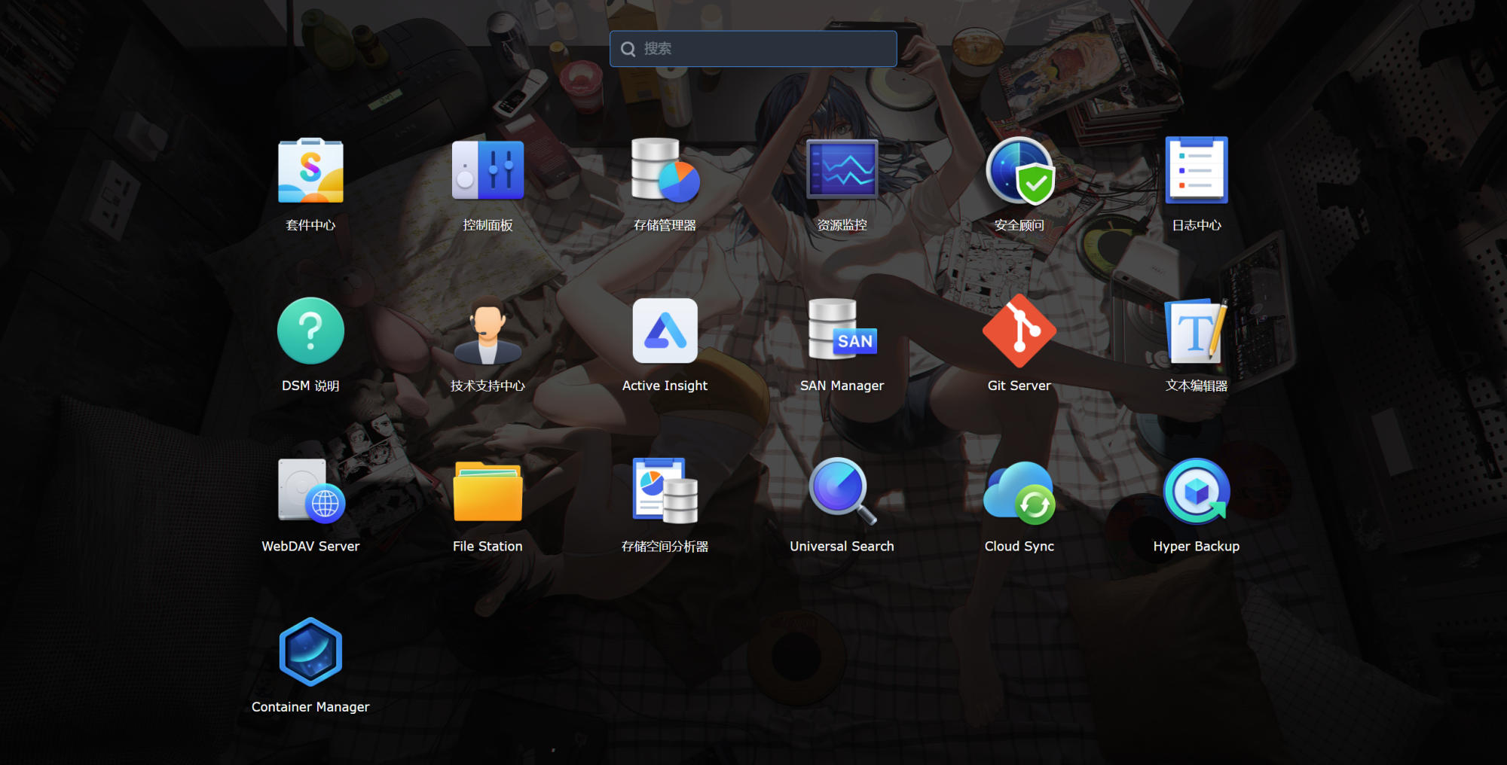
Task: Open the 资源监控 Resource Monitor icon
Action: coord(842,169)
